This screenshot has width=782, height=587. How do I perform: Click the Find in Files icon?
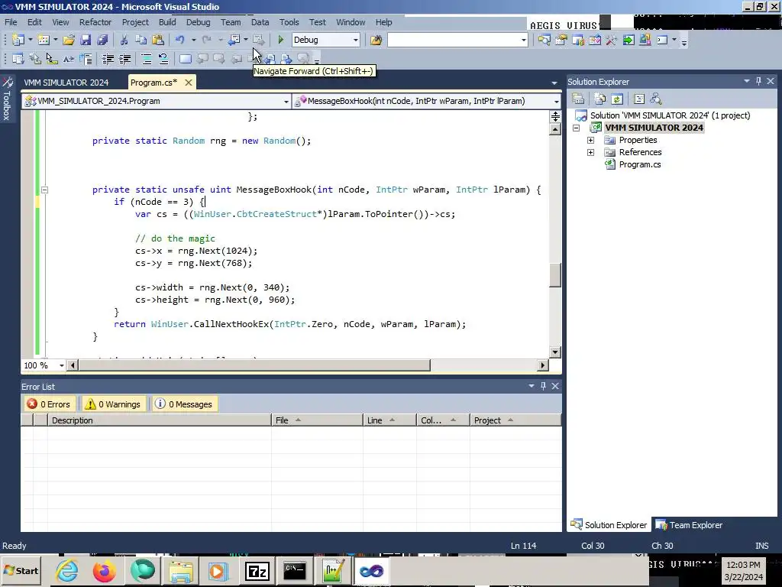point(376,40)
